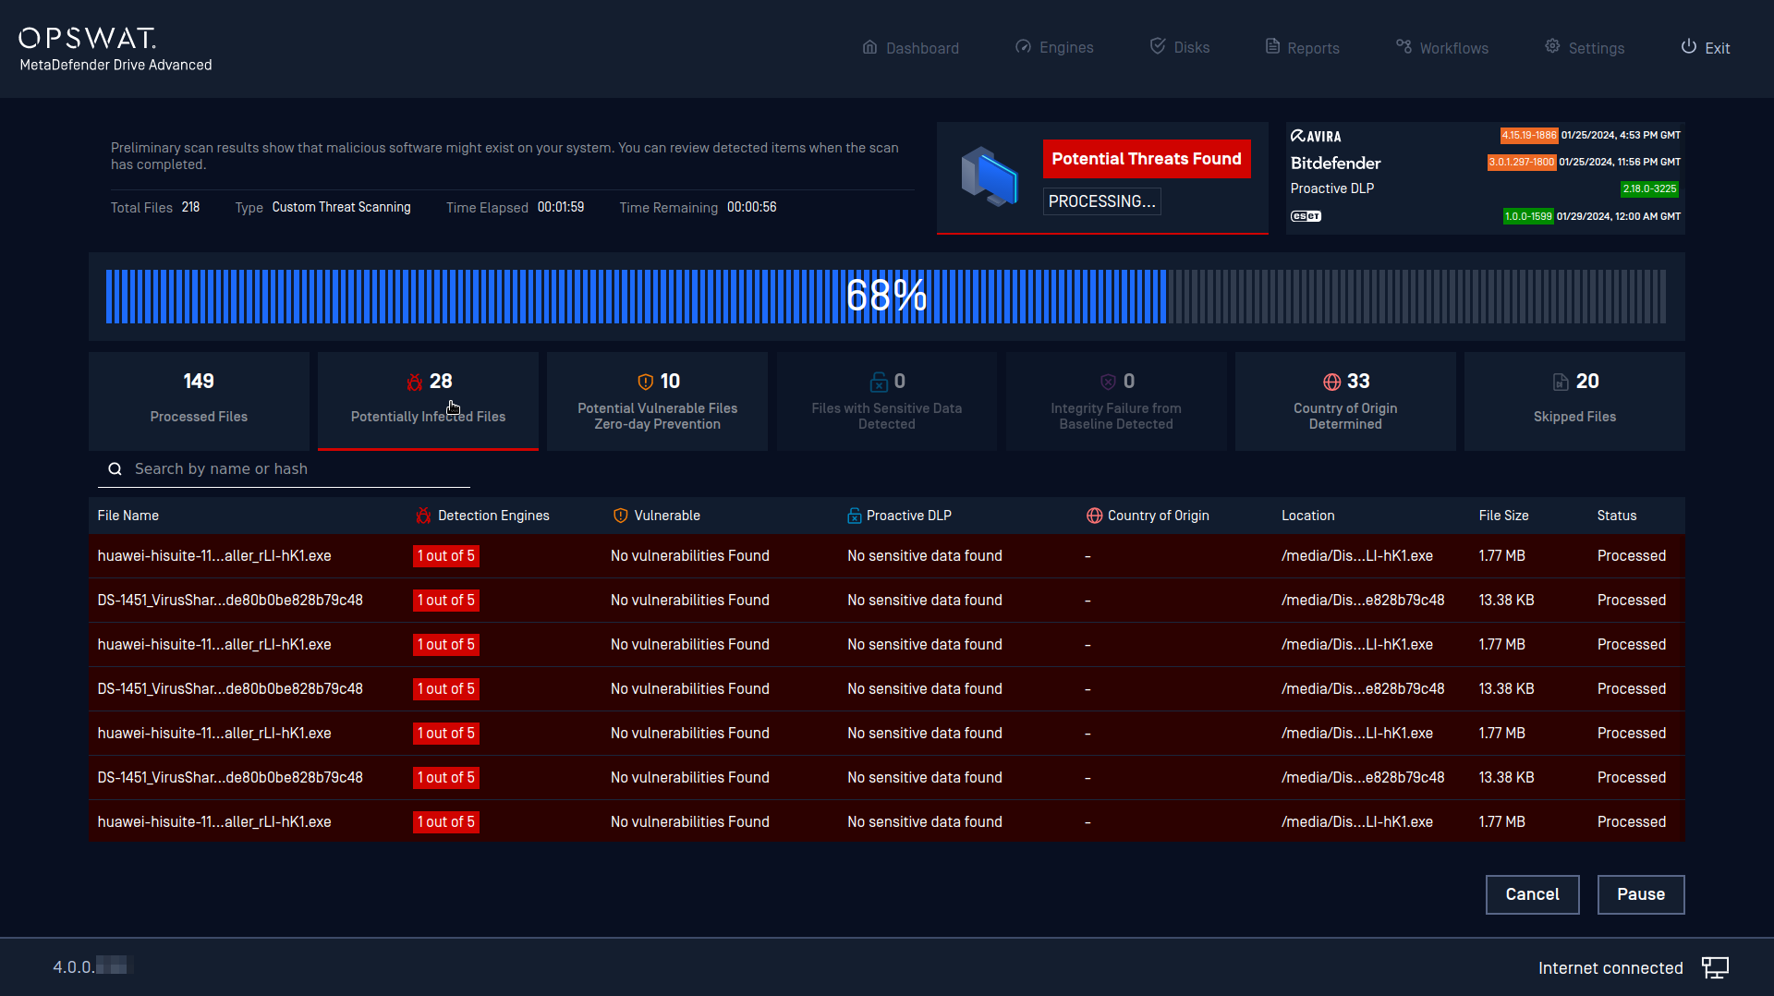The height and width of the screenshot is (996, 1774).
Task: Click the Pause scan button
Action: click(x=1641, y=894)
